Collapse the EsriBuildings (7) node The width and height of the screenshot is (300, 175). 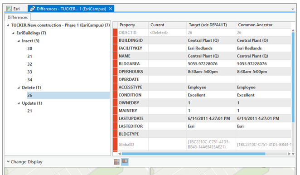point(13,33)
